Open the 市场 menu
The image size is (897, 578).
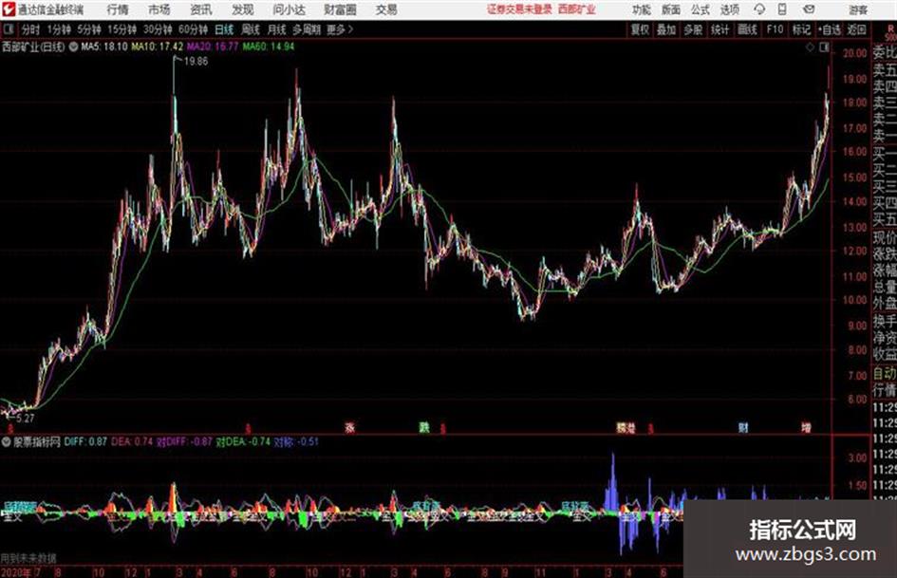click(159, 9)
